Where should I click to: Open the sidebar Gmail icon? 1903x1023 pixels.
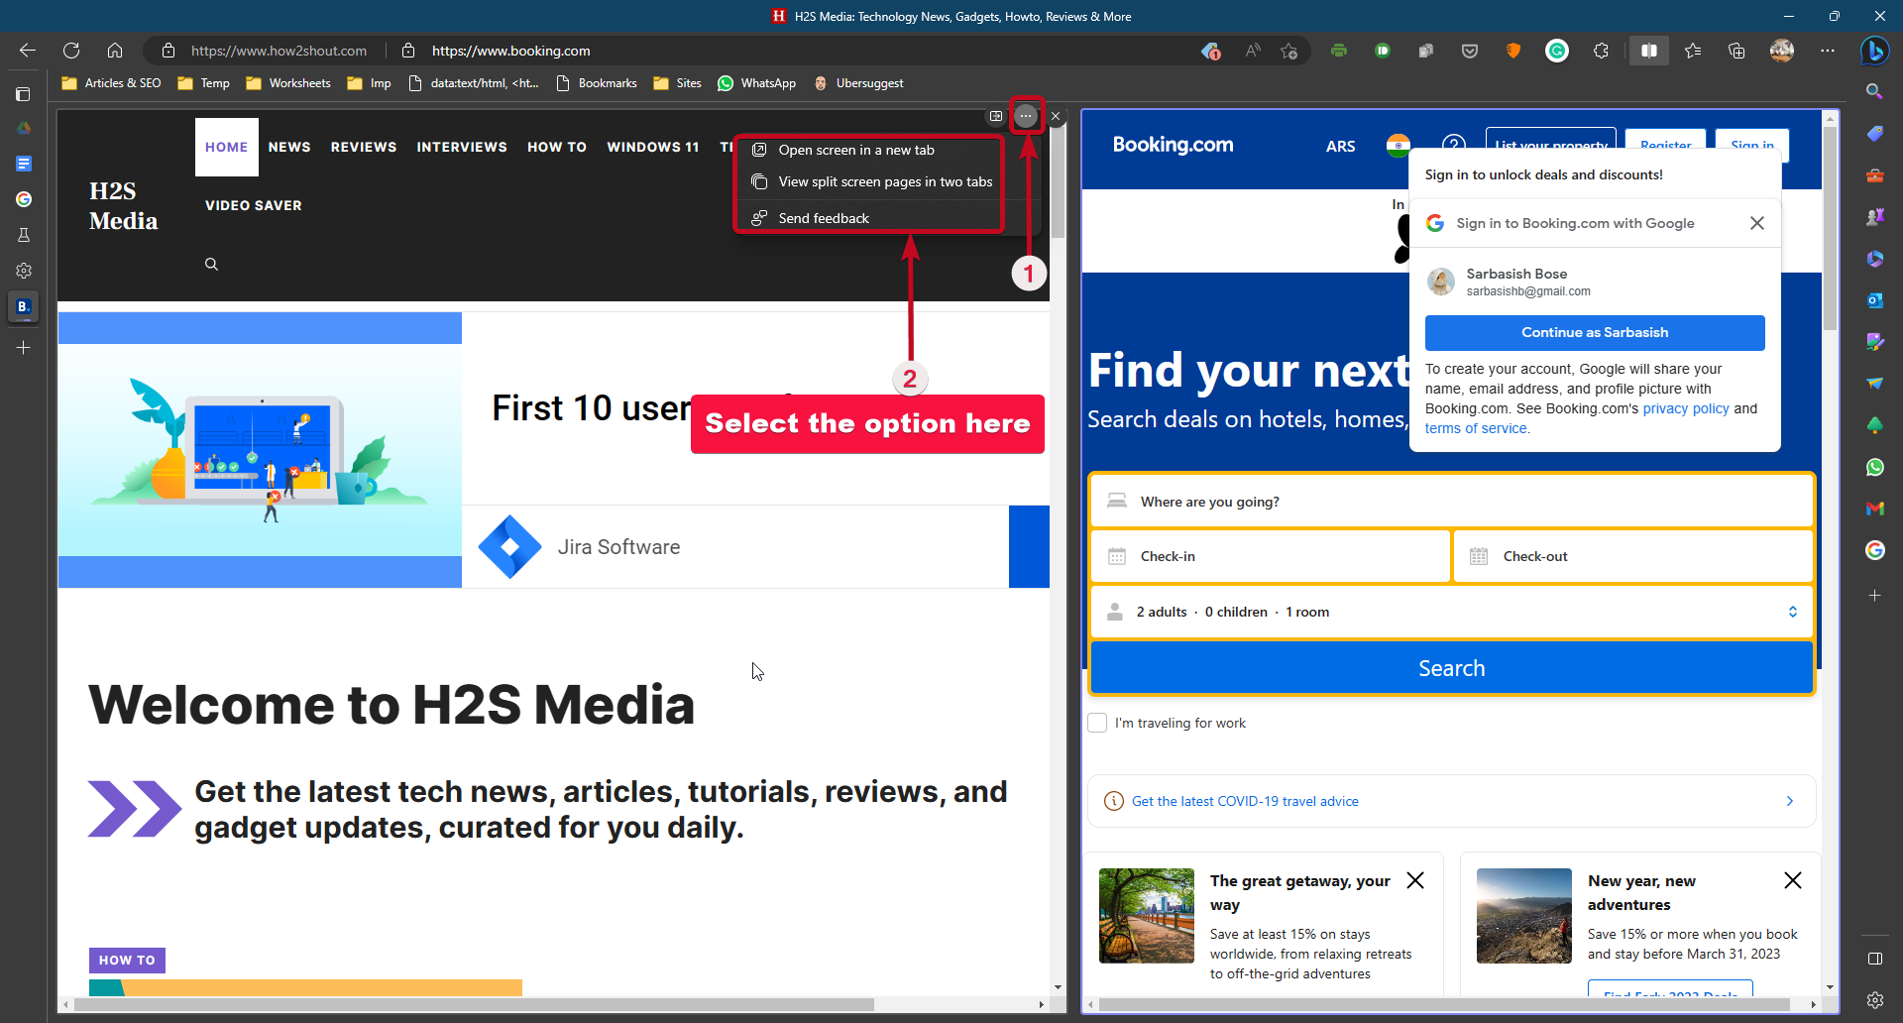coord(1874,509)
